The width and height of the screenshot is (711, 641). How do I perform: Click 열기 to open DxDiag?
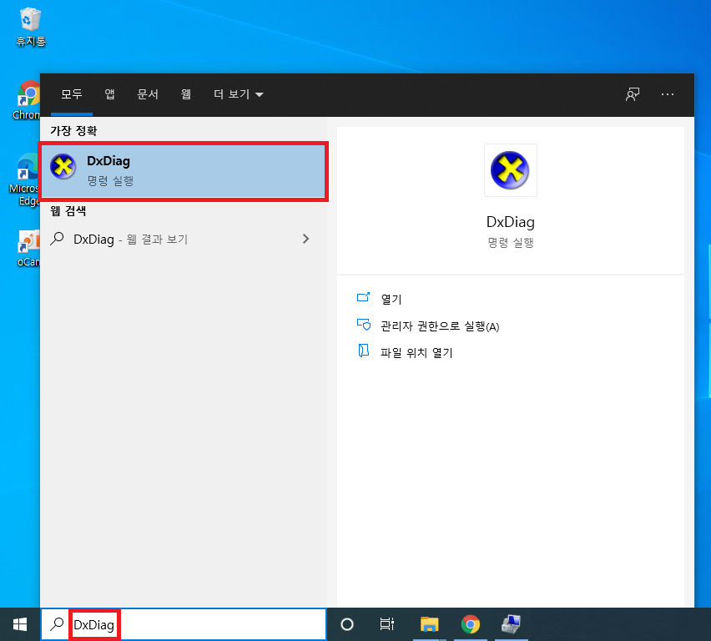point(391,299)
